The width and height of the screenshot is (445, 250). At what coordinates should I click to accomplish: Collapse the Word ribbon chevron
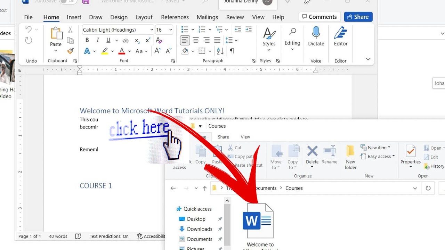pyautogui.click(x=368, y=59)
